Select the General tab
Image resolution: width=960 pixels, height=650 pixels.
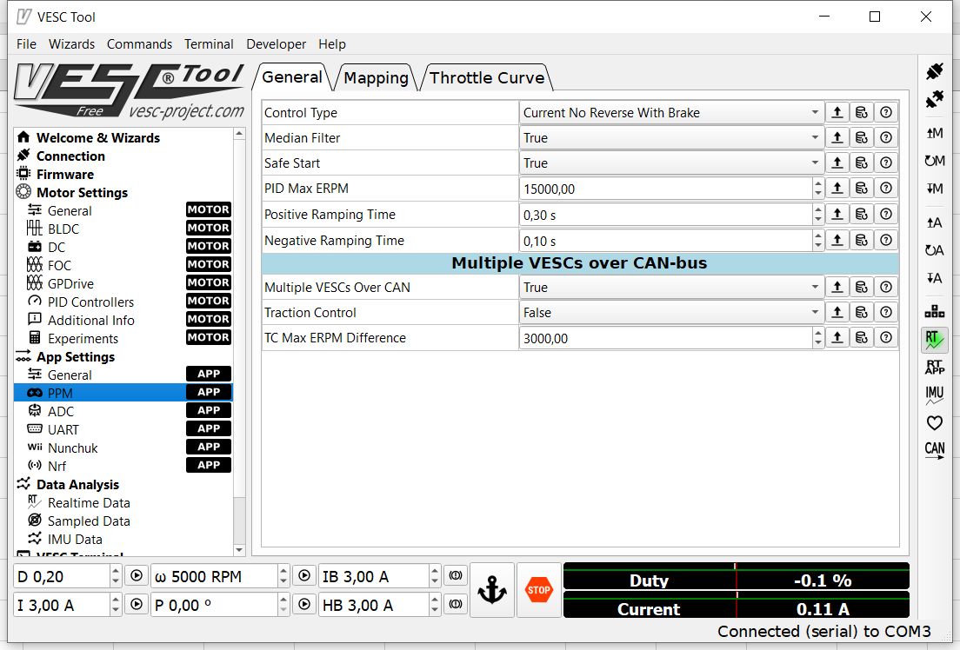click(x=292, y=77)
